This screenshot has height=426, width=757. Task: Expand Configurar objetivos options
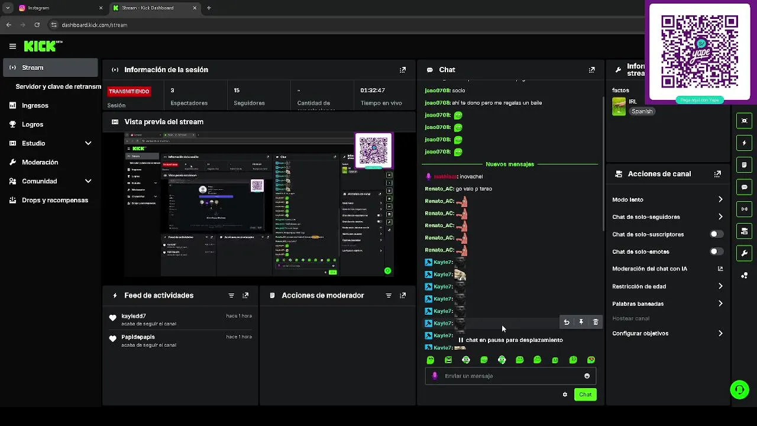pyautogui.click(x=720, y=333)
